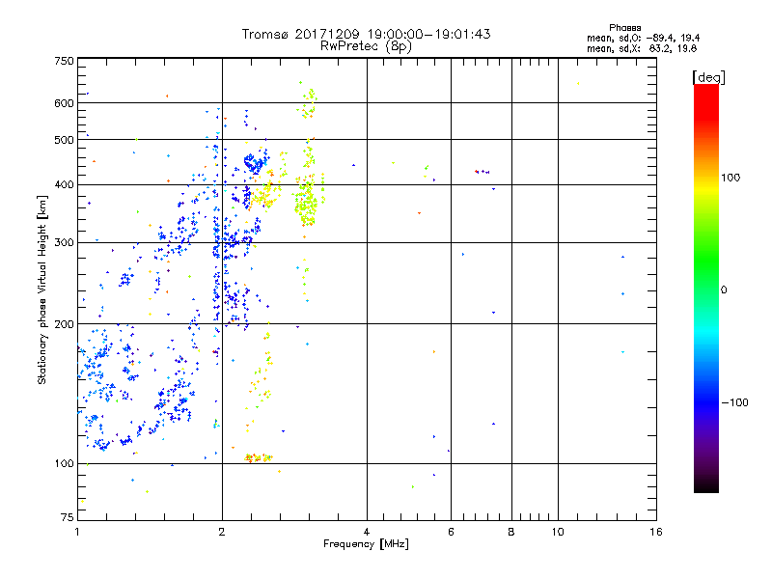Screen dimensions: 772x579
Task: Click the y-axis tick label "750"
Action: tap(64, 61)
